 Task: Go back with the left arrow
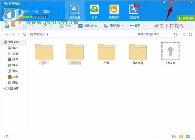click(x=7, y=34)
